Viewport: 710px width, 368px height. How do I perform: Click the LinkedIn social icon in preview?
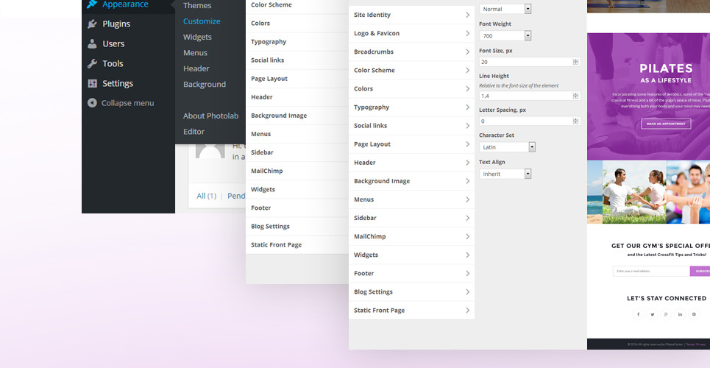click(680, 314)
